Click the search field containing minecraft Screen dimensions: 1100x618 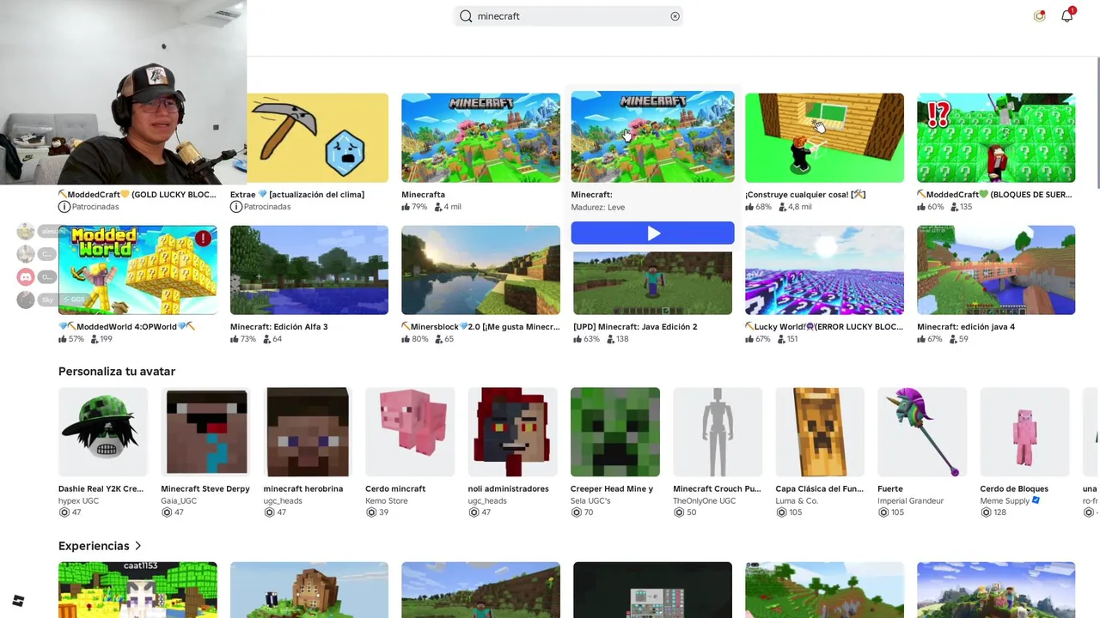(569, 16)
